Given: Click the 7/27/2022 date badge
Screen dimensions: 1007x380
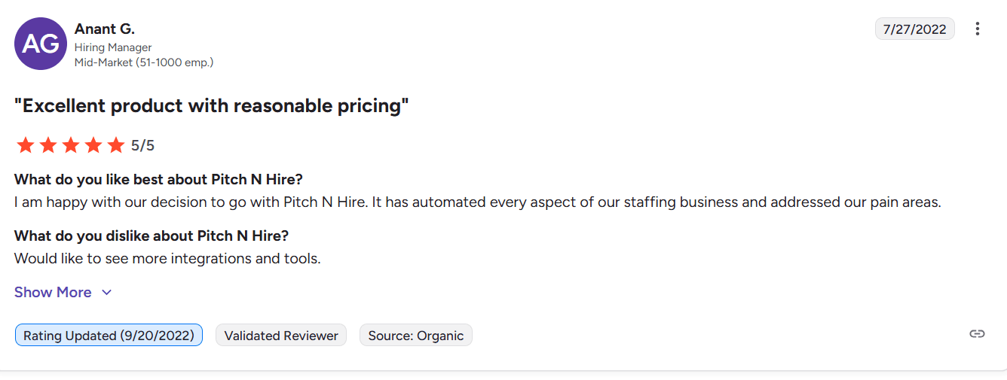Looking at the screenshot, I should pyautogui.click(x=914, y=29).
